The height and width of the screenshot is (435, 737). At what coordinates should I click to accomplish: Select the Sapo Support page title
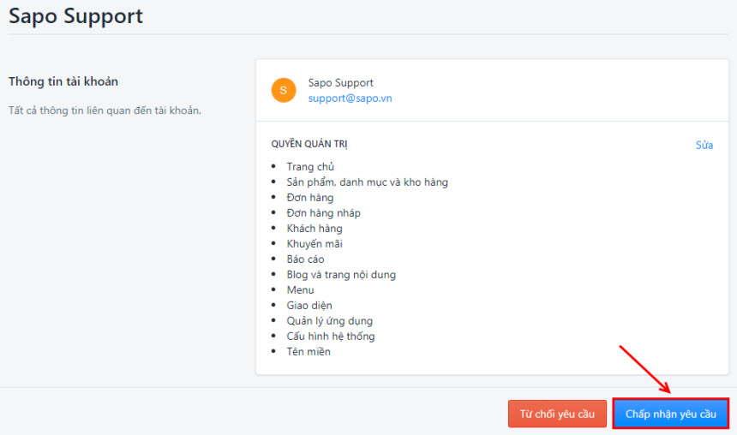coord(75,16)
